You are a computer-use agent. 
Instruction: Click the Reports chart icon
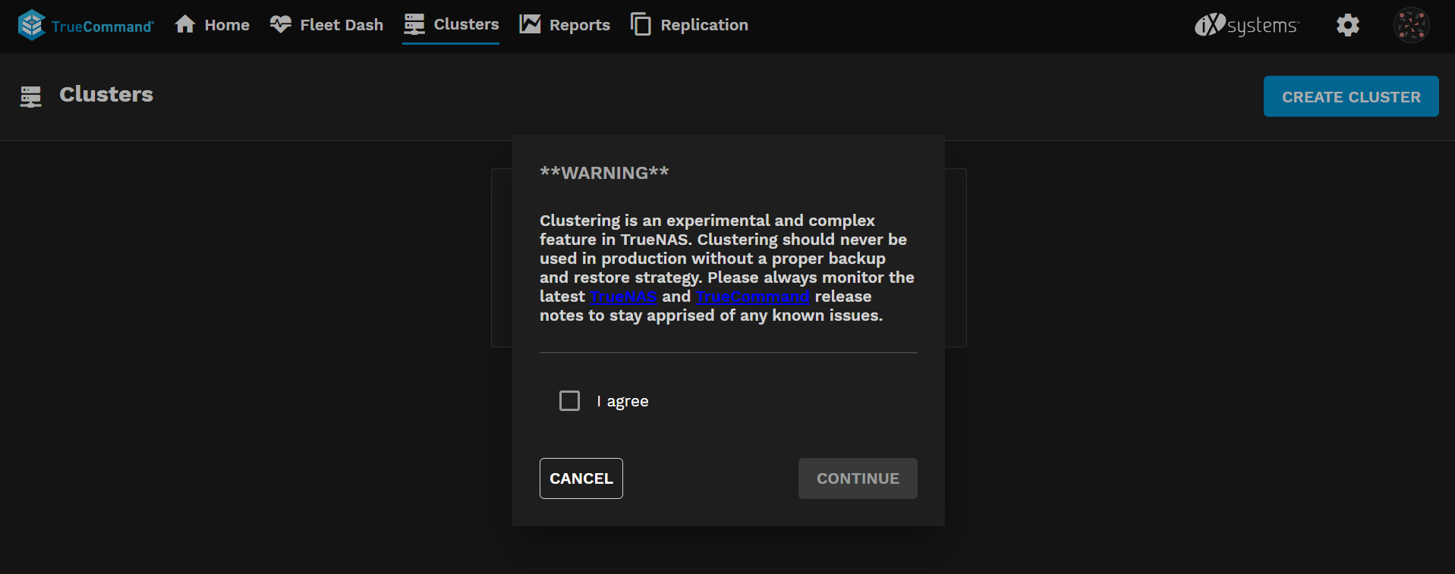530,24
